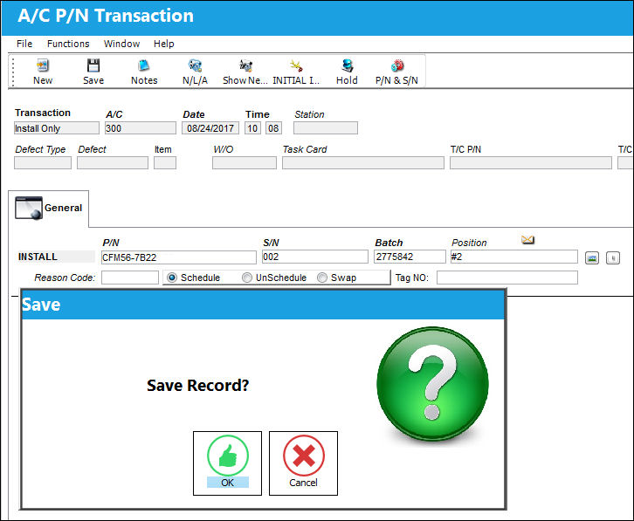Screen dimensions: 634x521
Task: Open the Functions menu
Action: 68,44
